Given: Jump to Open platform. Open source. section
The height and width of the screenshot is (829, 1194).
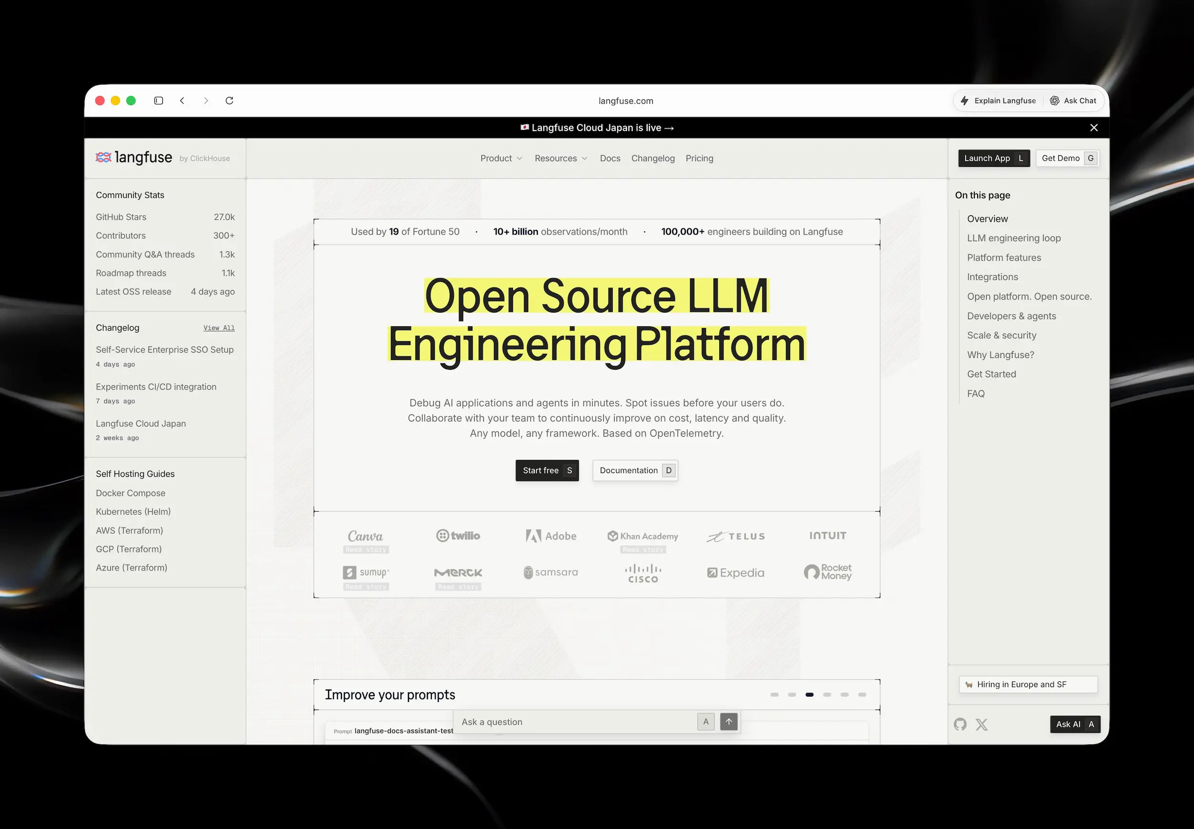Looking at the screenshot, I should 1029,297.
